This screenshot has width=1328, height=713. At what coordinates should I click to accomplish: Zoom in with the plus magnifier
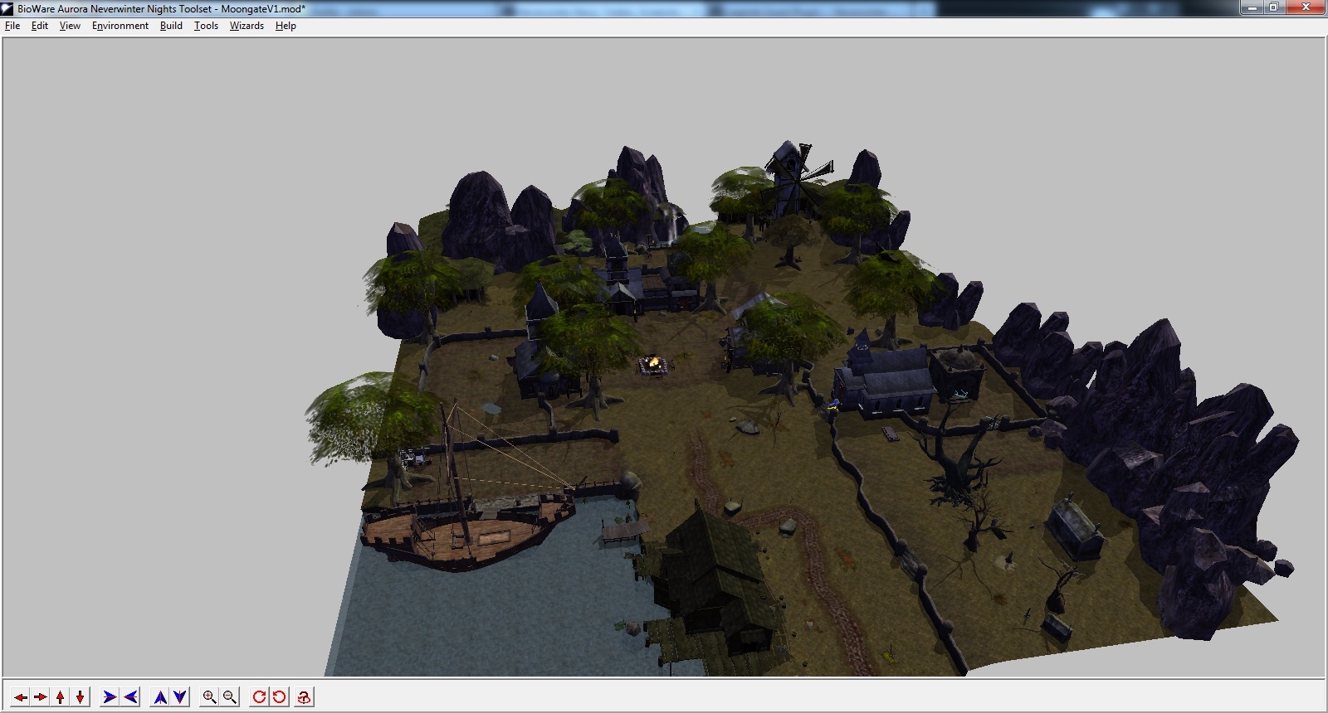(209, 697)
